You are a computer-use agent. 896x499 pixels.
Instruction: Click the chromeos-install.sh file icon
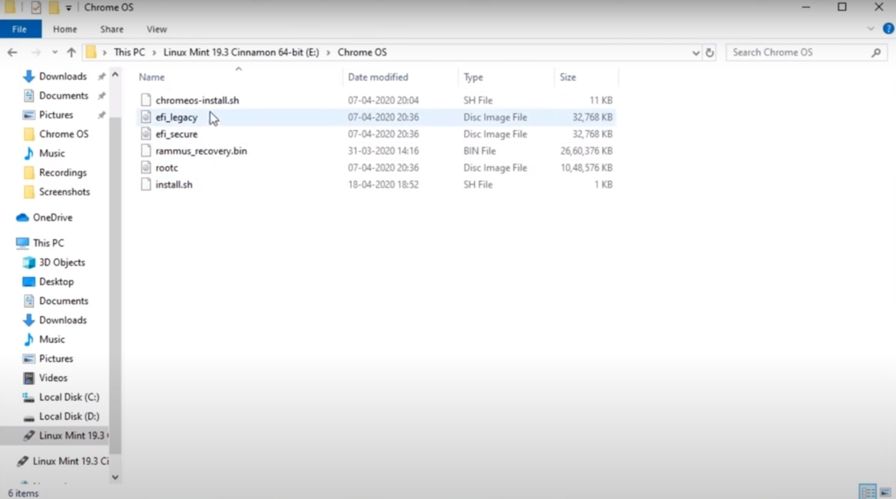coord(146,100)
